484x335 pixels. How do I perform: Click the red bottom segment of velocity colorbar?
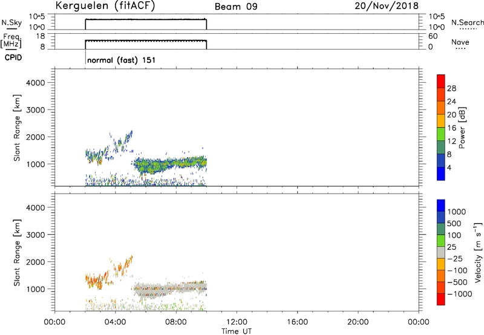point(441,299)
